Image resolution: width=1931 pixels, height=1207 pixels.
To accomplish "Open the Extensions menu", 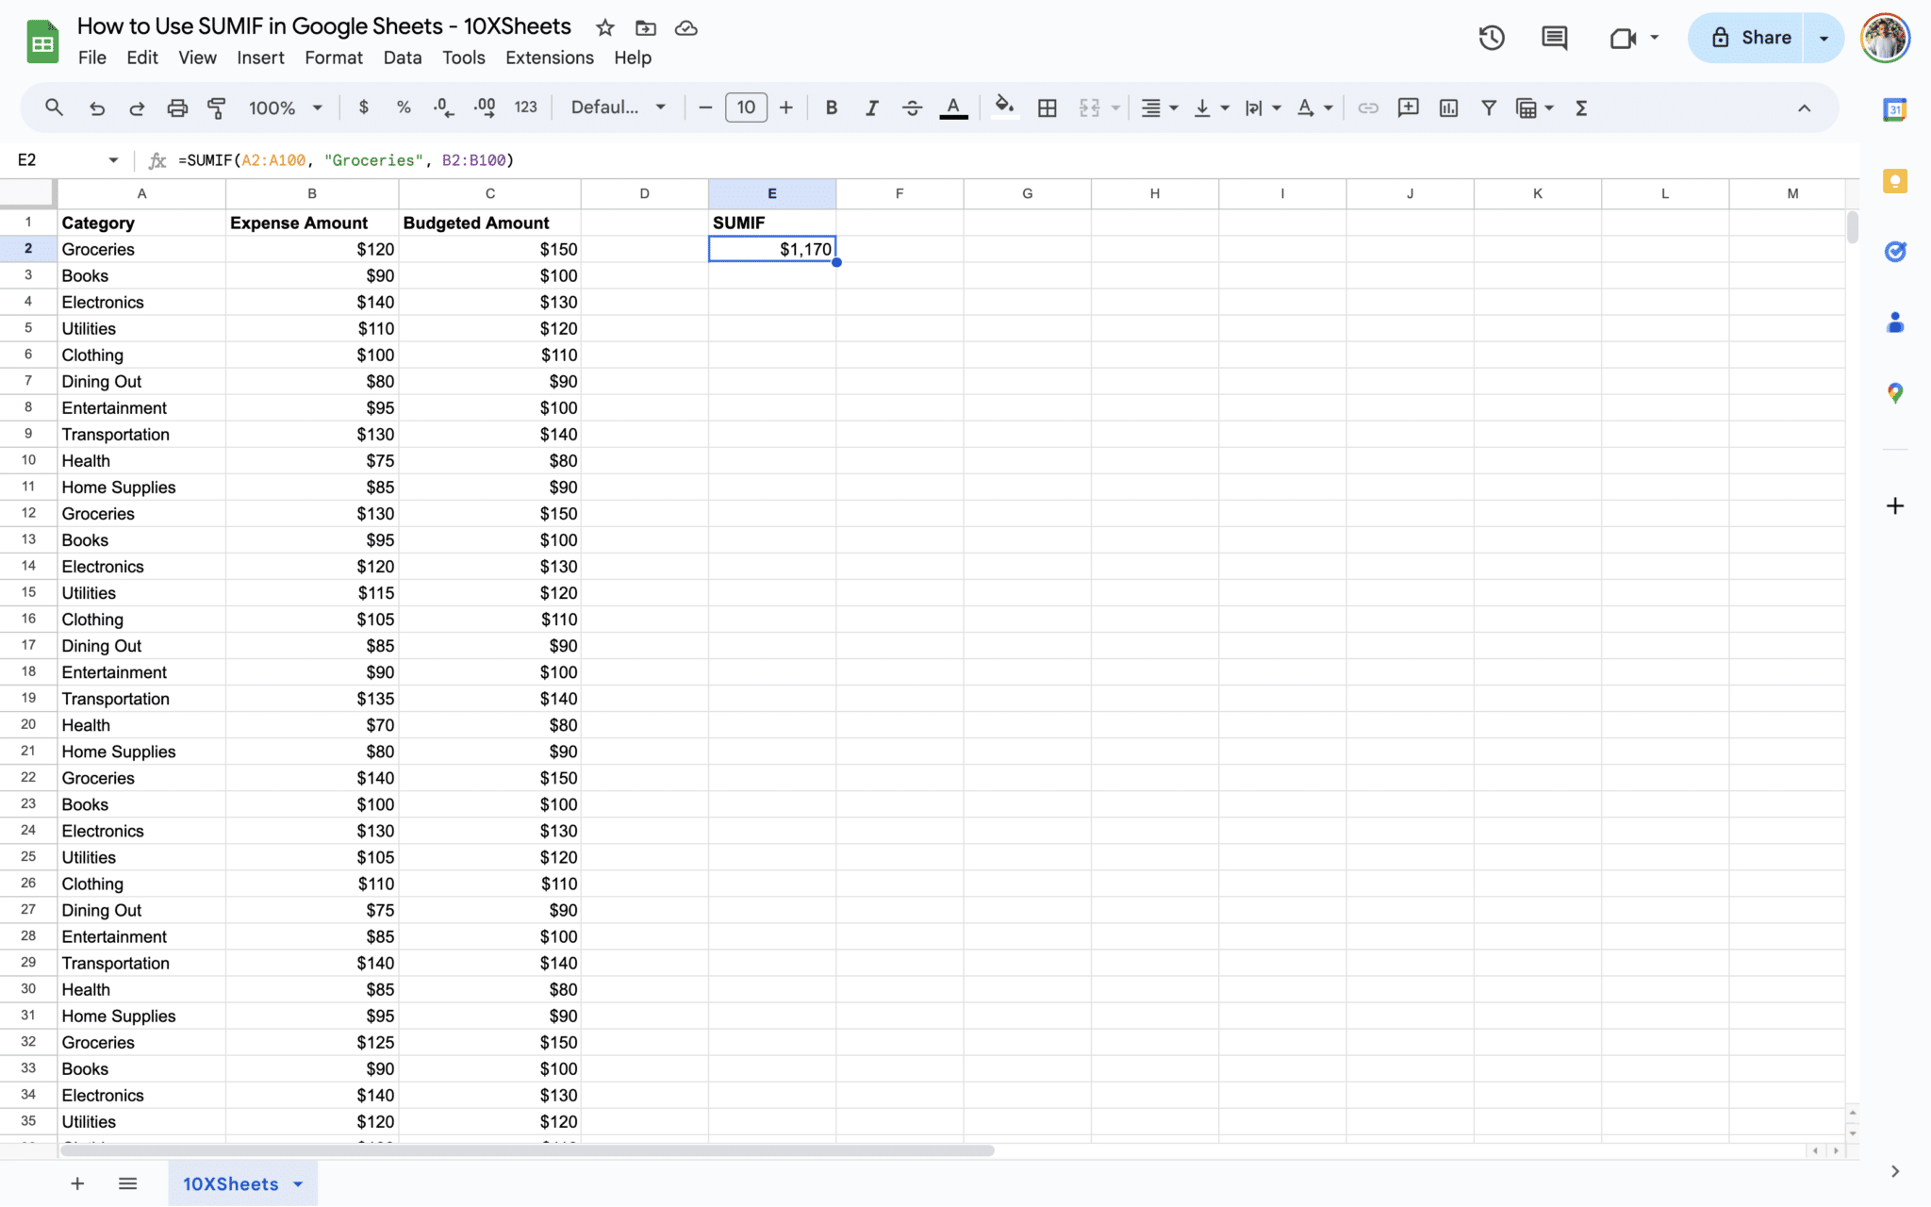I will tap(549, 58).
